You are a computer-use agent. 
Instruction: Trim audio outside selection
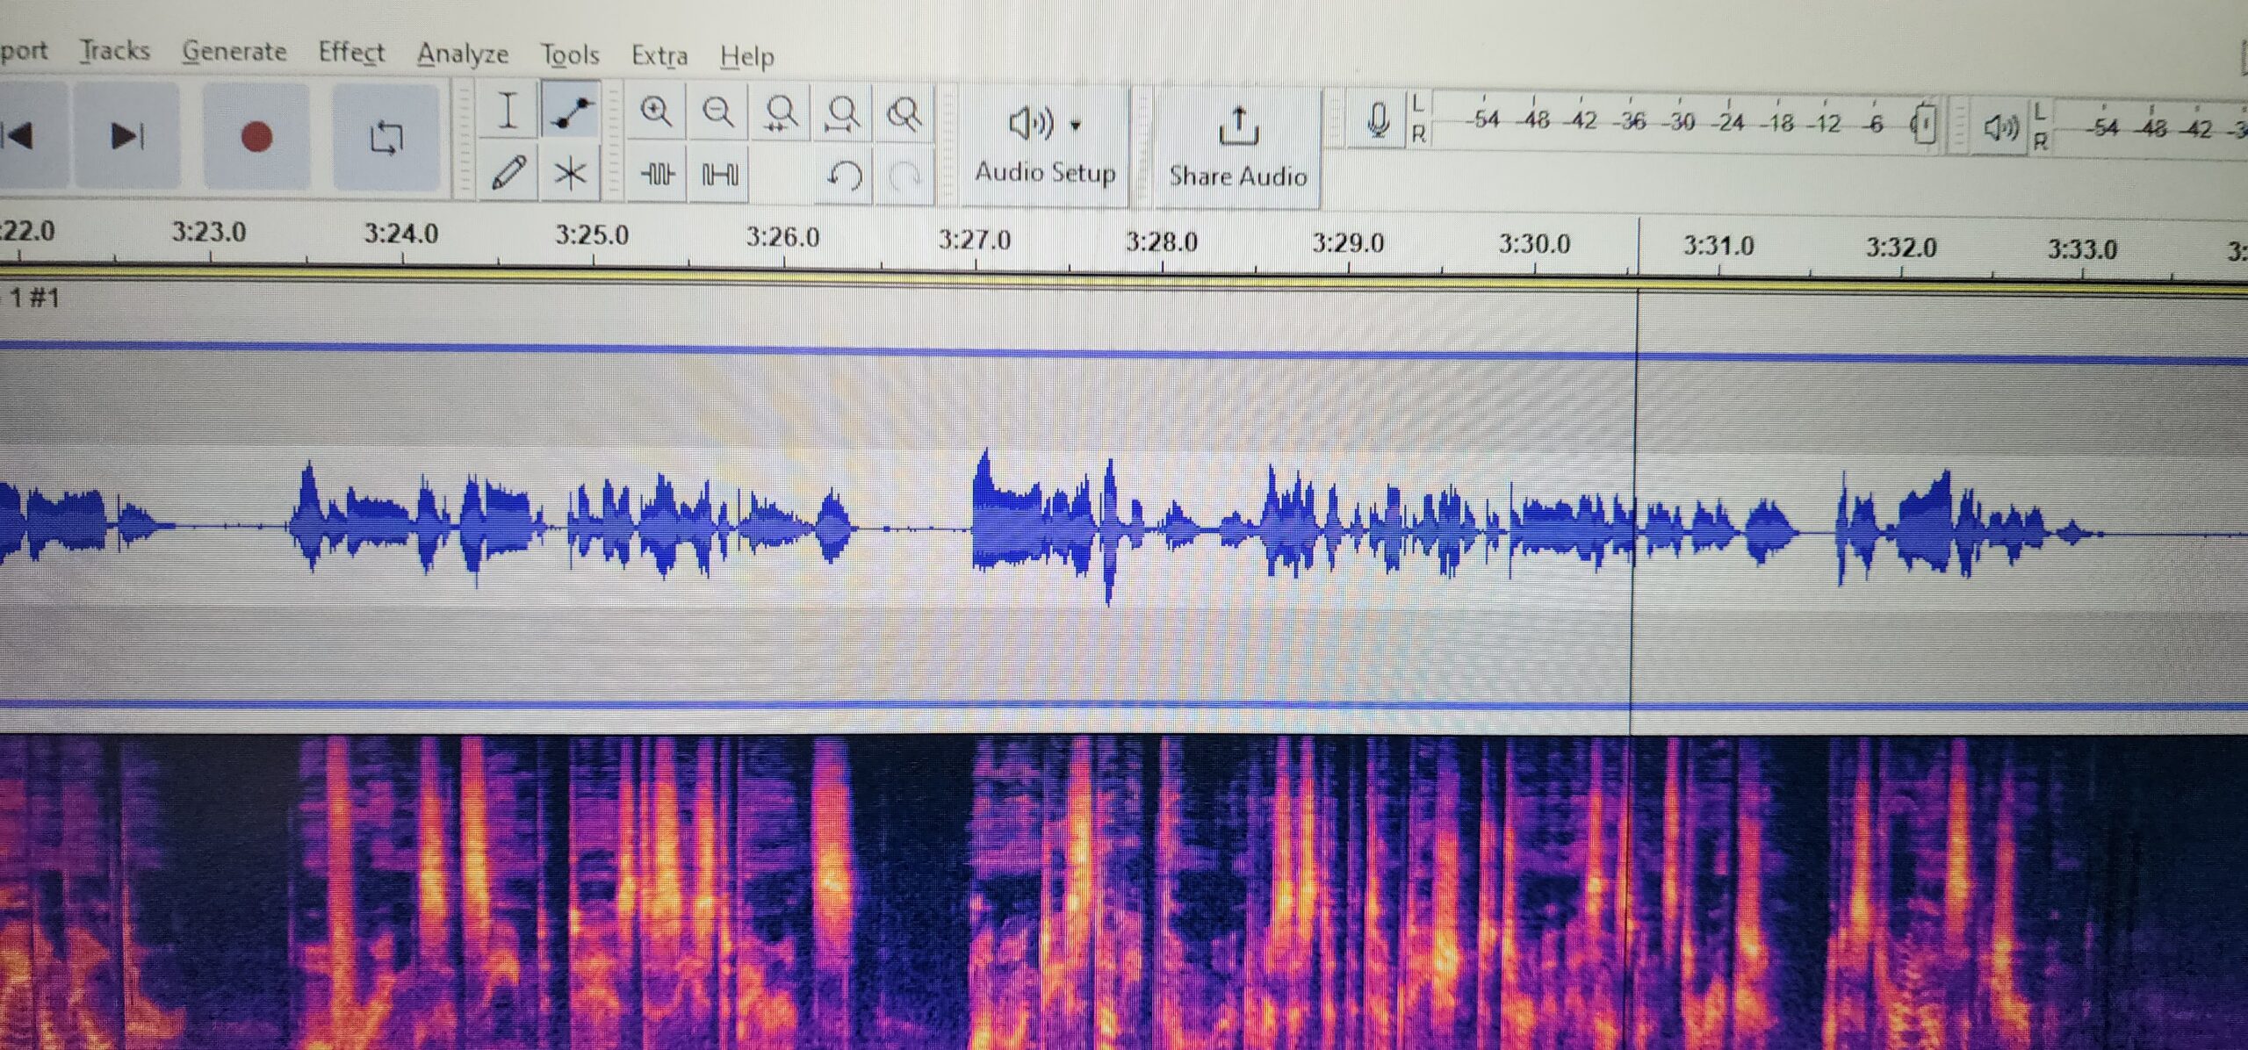pyautogui.click(x=657, y=175)
